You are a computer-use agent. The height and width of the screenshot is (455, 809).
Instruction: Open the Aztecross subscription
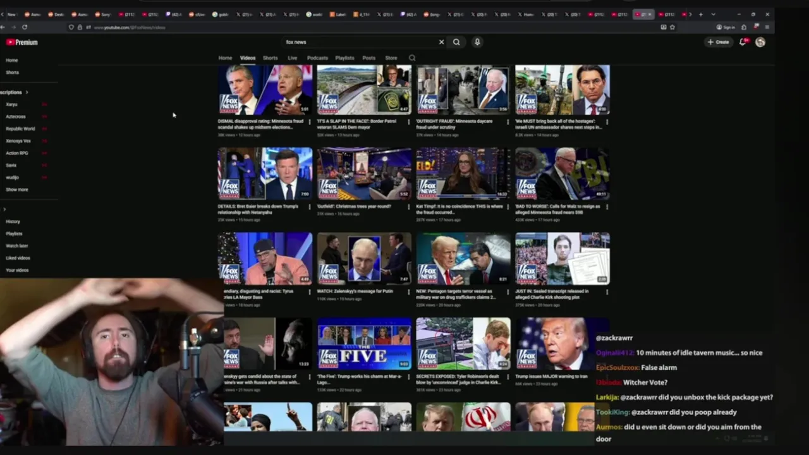coord(16,117)
